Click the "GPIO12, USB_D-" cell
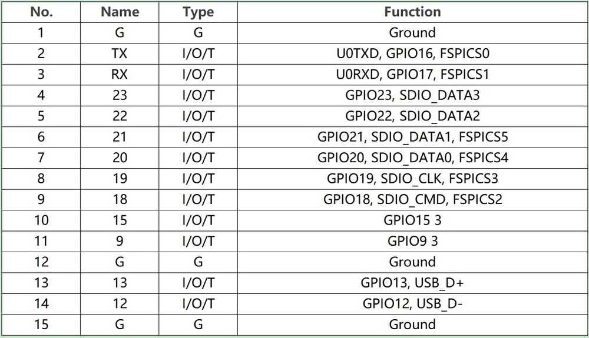 pos(412,304)
